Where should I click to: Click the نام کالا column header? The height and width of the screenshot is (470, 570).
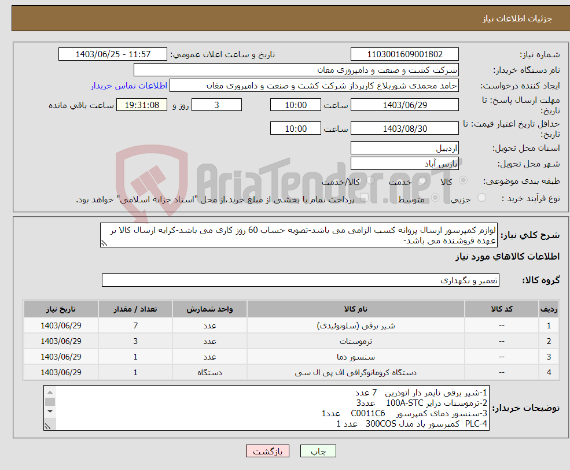(x=356, y=309)
